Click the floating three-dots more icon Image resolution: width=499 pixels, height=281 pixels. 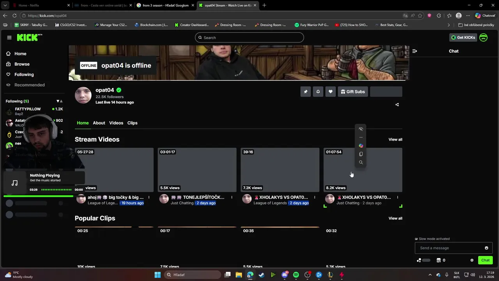(x=361, y=137)
